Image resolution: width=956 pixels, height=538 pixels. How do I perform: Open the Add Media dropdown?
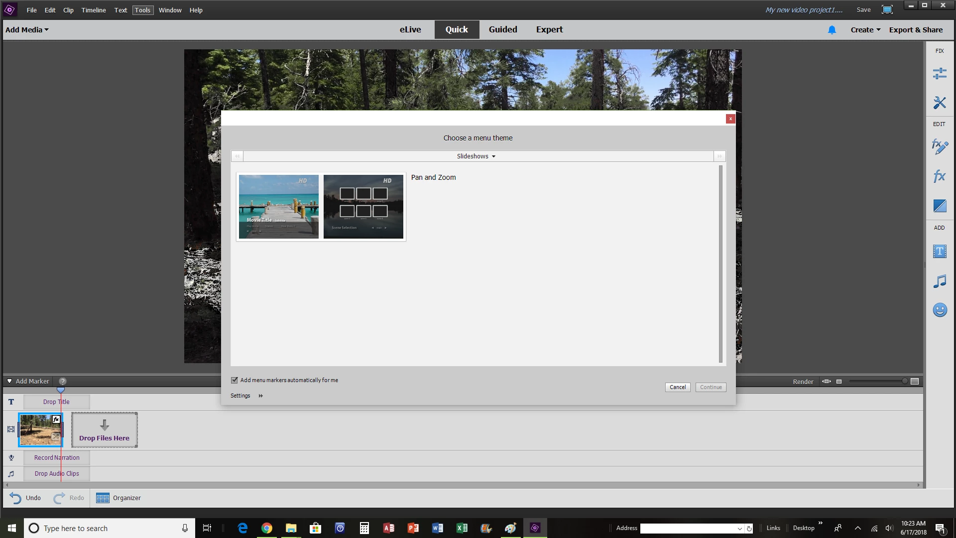[27, 30]
